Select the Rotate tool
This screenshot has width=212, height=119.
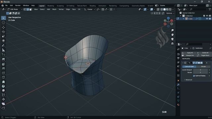pyautogui.click(x=4, y=32)
